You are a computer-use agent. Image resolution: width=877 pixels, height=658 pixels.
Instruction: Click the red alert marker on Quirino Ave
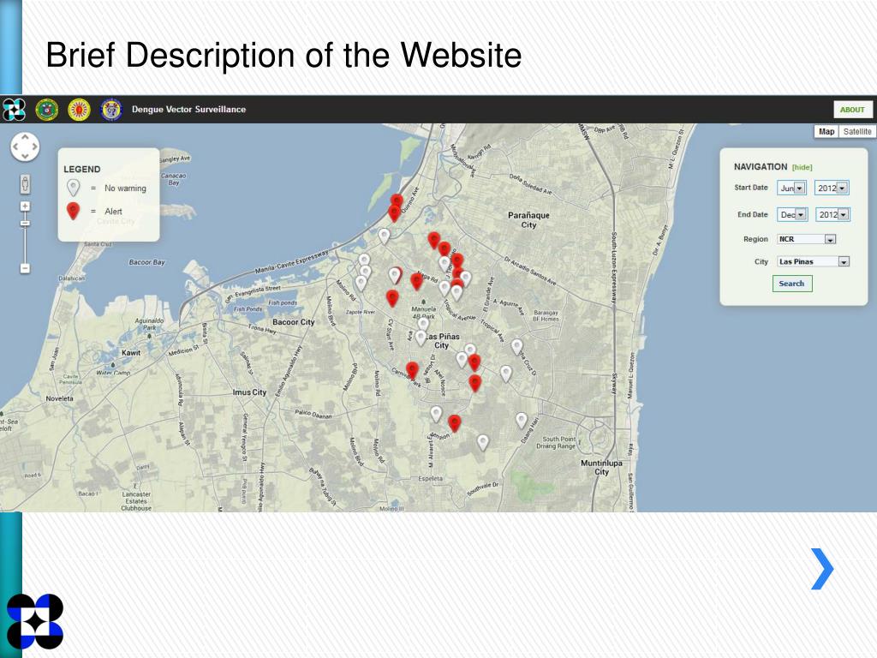point(396,202)
